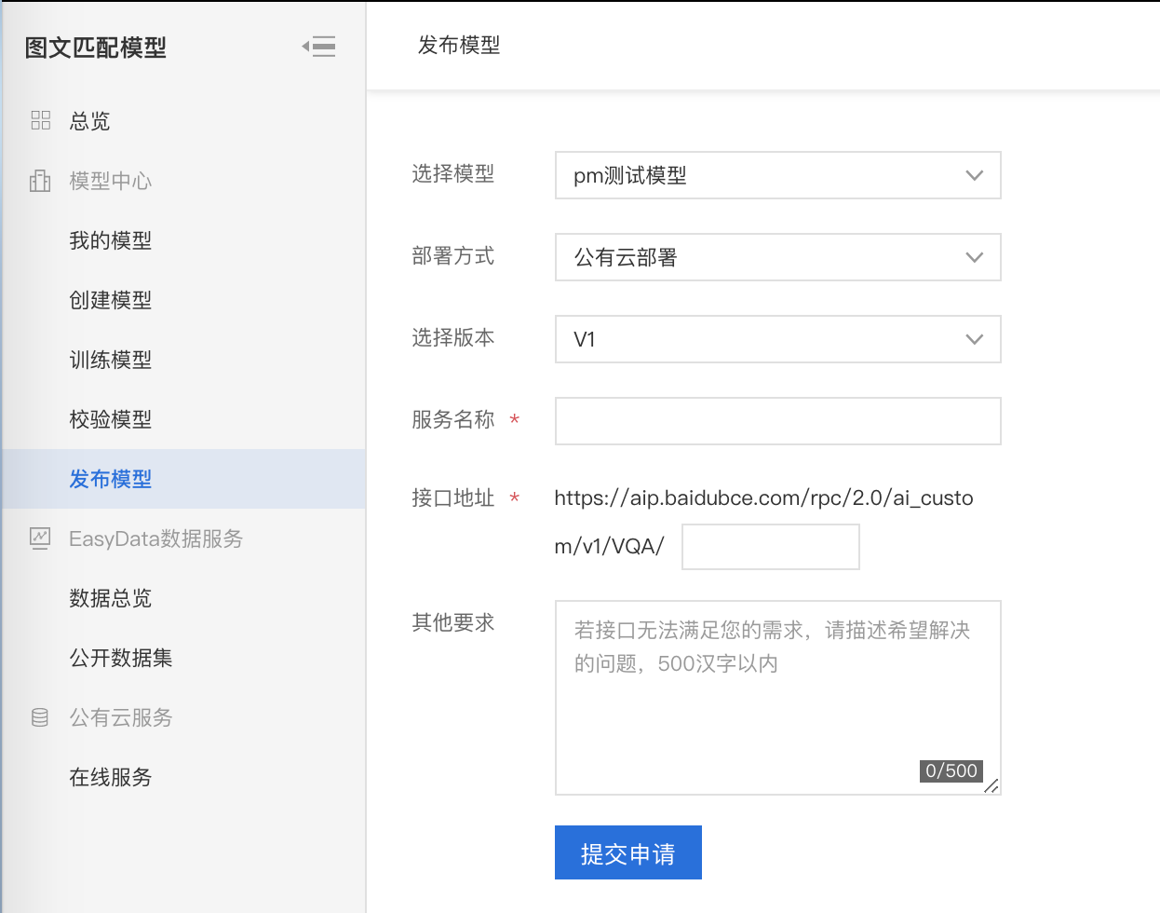Click the textarea resize handle at its corner
The height and width of the screenshot is (913, 1160).
pos(991,786)
